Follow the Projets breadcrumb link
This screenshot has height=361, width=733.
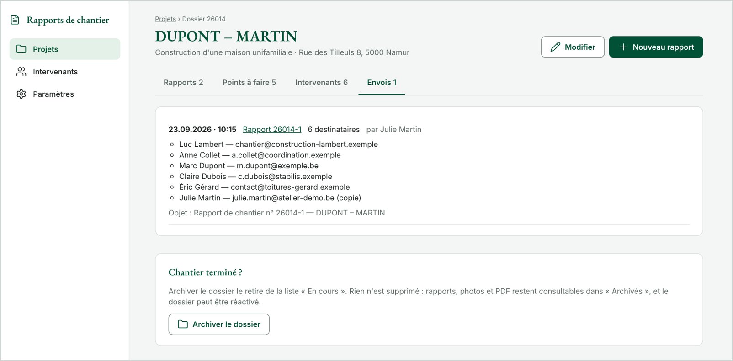tap(165, 19)
